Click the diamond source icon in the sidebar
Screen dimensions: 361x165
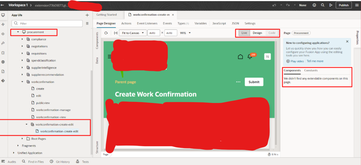[x=3, y=80]
